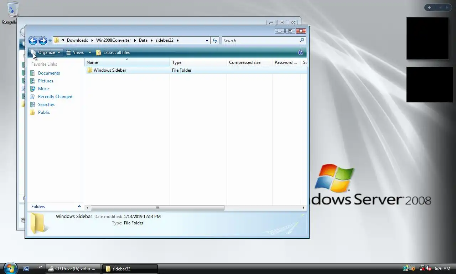The height and width of the screenshot is (274, 456).
Task: Open the Organize menu
Action: coord(46,52)
